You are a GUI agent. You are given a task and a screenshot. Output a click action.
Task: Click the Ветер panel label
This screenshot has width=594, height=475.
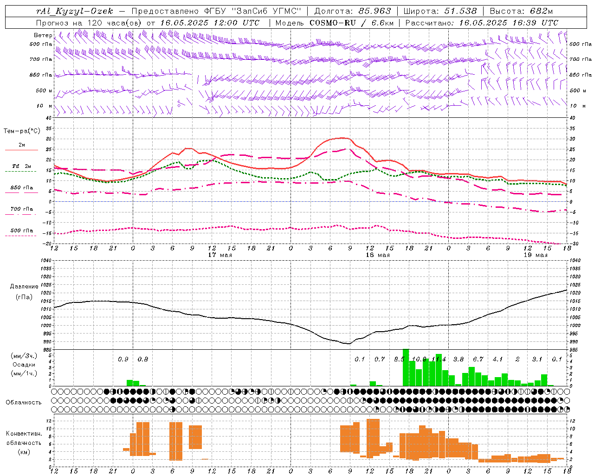click(x=43, y=35)
